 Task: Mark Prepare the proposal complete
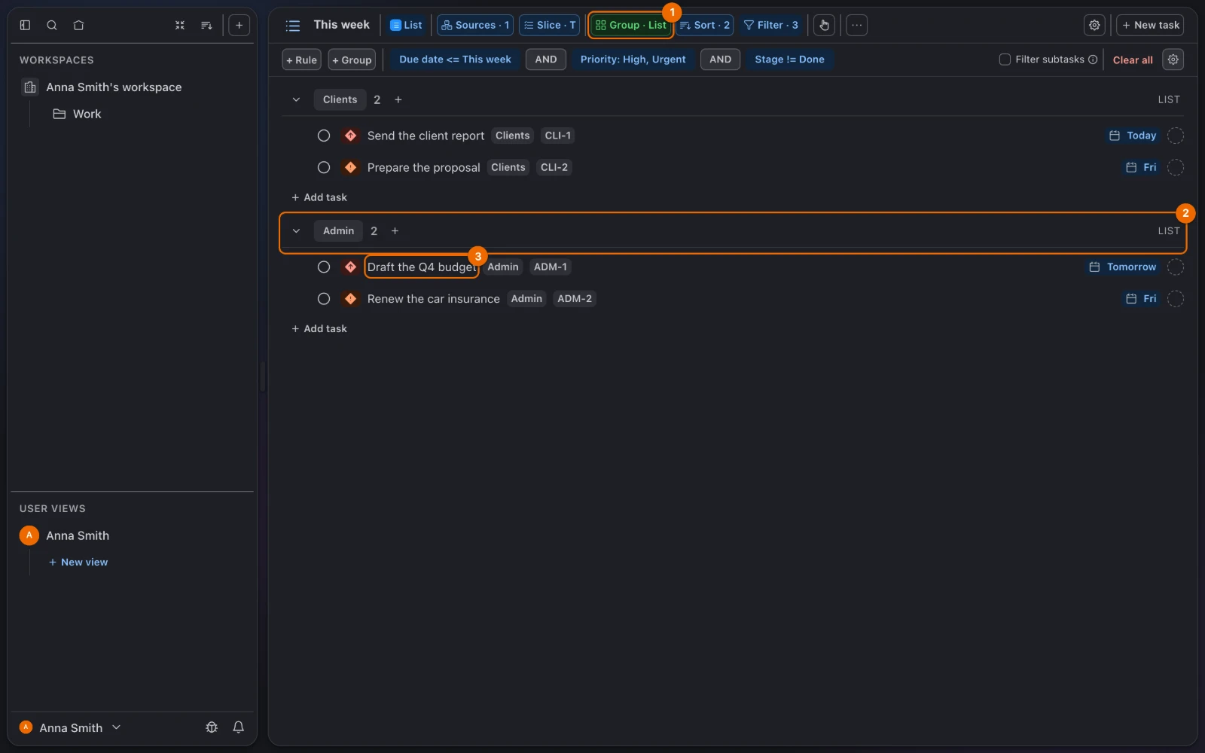click(324, 167)
